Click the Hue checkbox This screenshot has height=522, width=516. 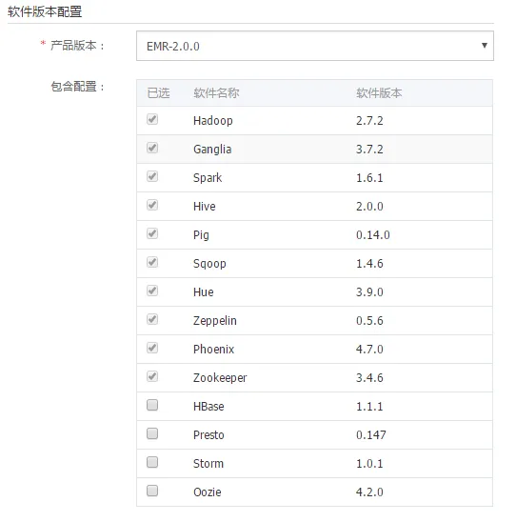152,291
